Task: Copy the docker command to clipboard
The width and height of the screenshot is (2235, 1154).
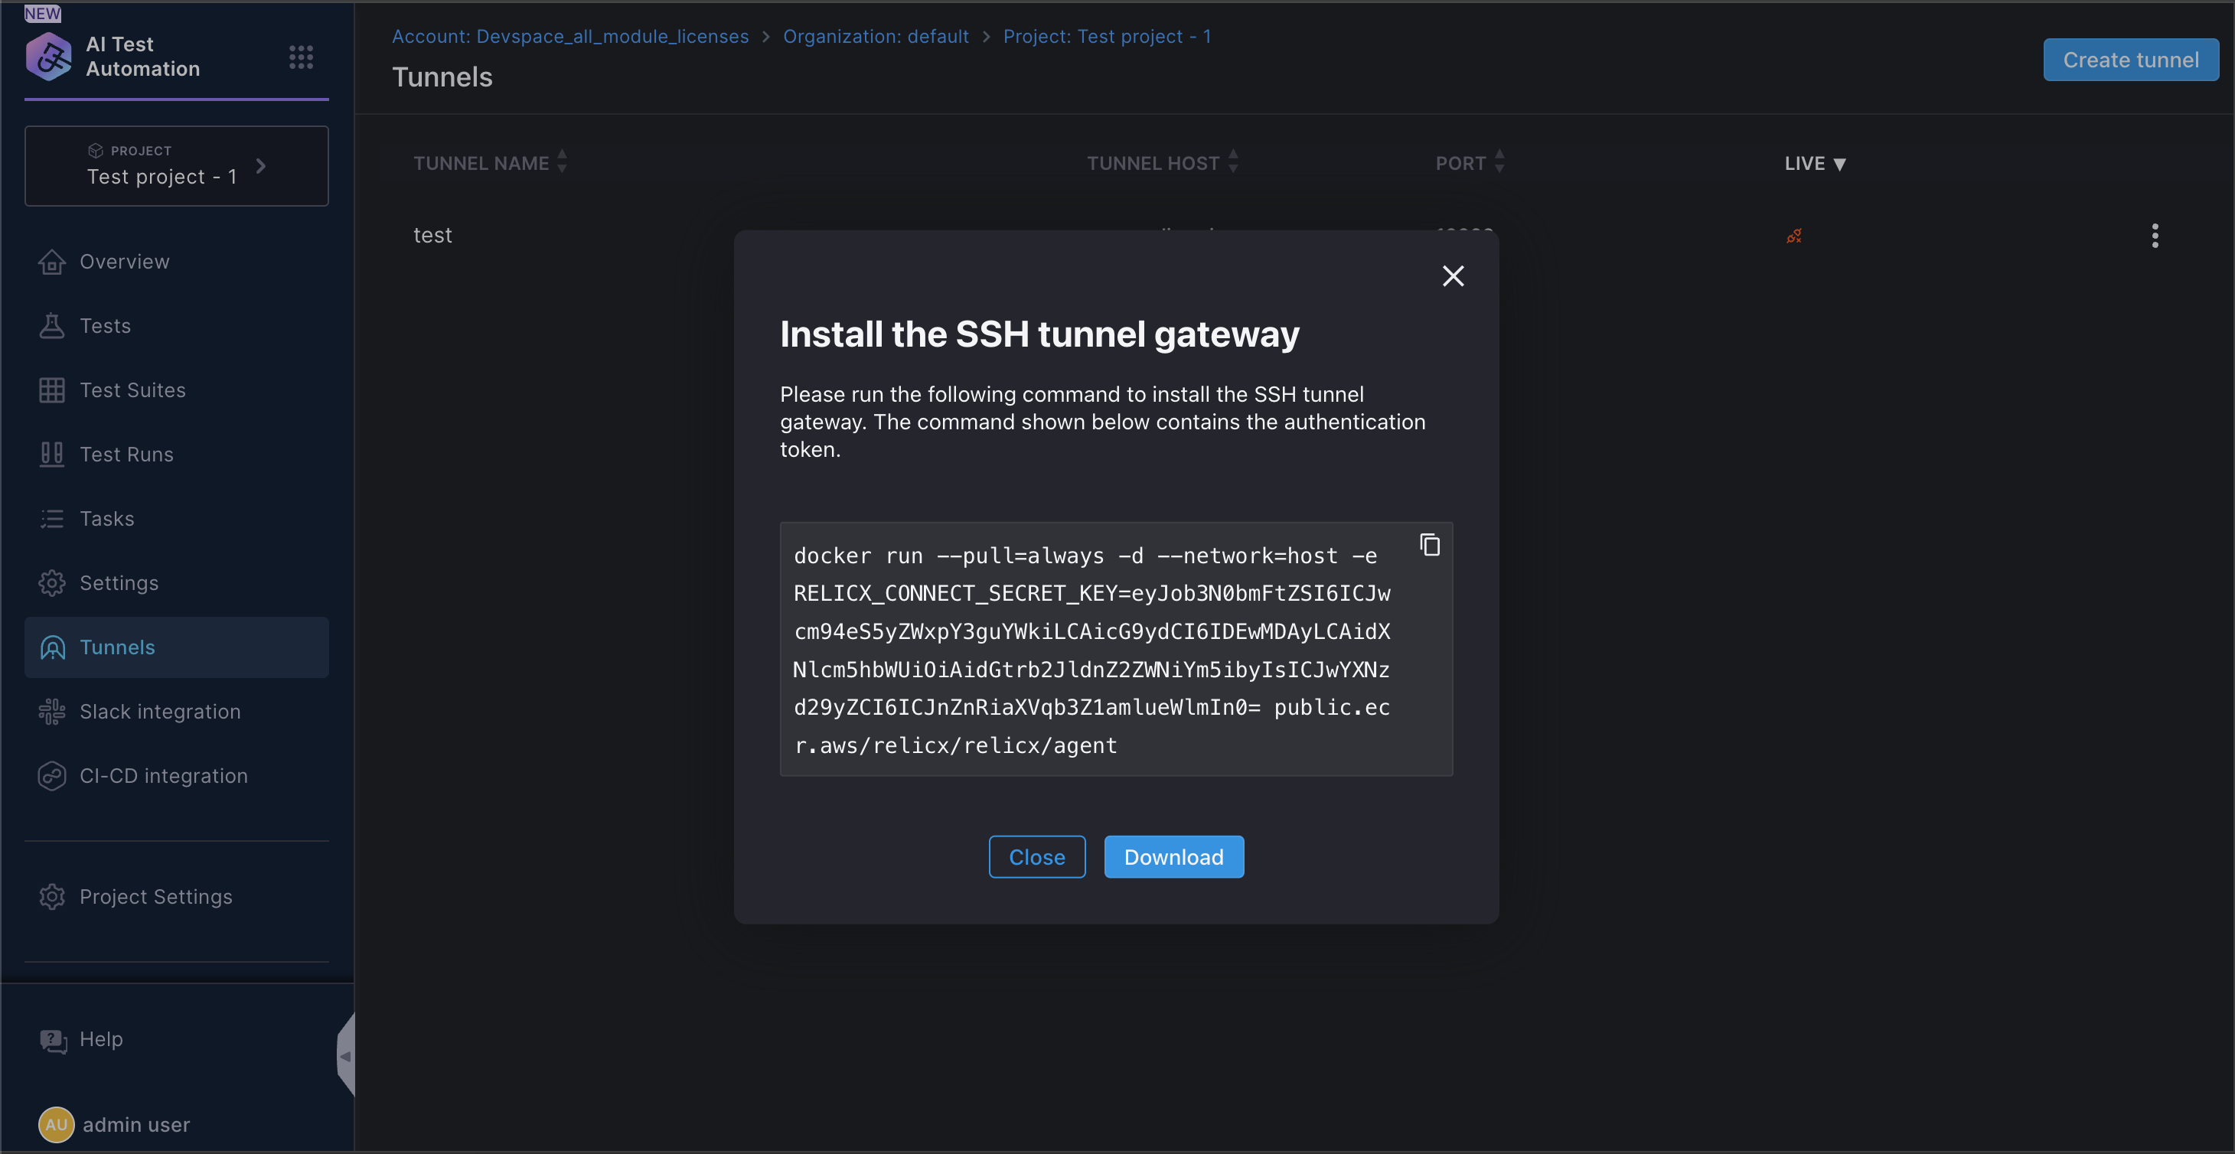Action: pyautogui.click(x=1429, y=545)
